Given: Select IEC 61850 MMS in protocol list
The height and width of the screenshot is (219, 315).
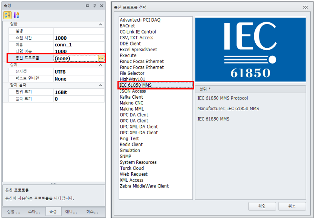Looking at the screenshot, I should click(136, 85).
